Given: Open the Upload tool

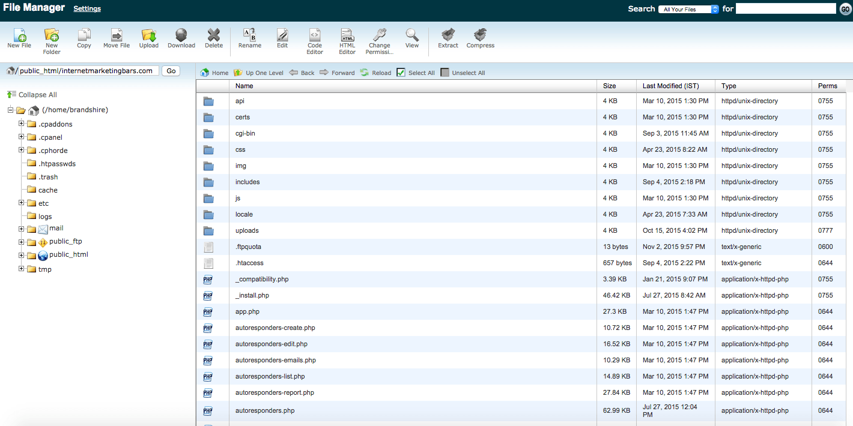Looking at the screenshot, I should tap(149, 38).
